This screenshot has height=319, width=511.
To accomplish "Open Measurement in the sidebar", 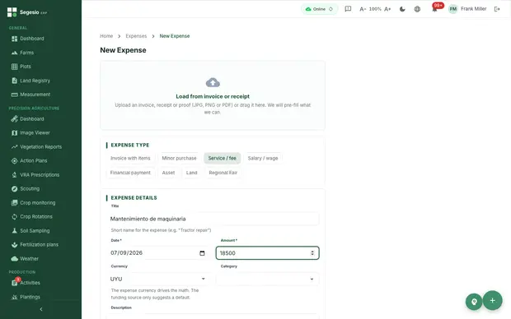I will click(x=35, y=95).
